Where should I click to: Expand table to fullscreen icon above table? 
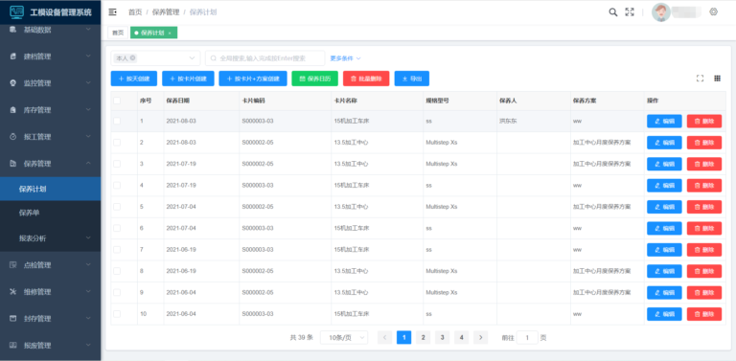(700, 79)
